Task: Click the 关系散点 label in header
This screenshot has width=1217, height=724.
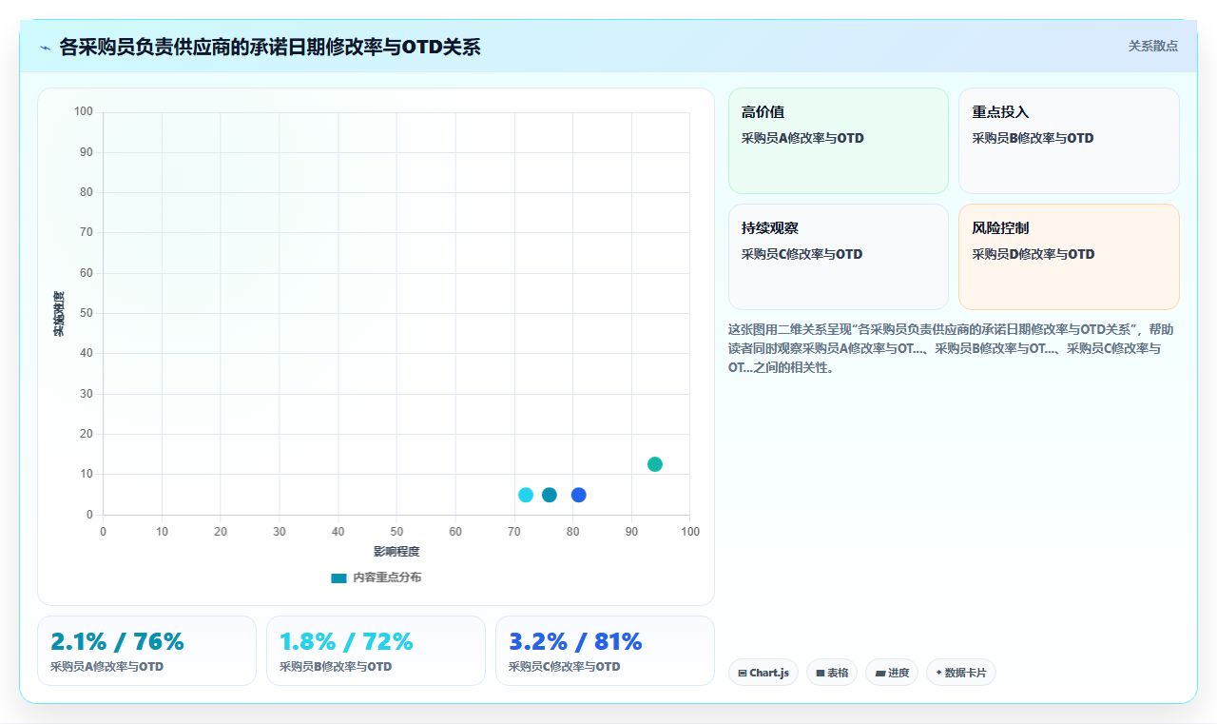Action: [x=1153, y=46]
